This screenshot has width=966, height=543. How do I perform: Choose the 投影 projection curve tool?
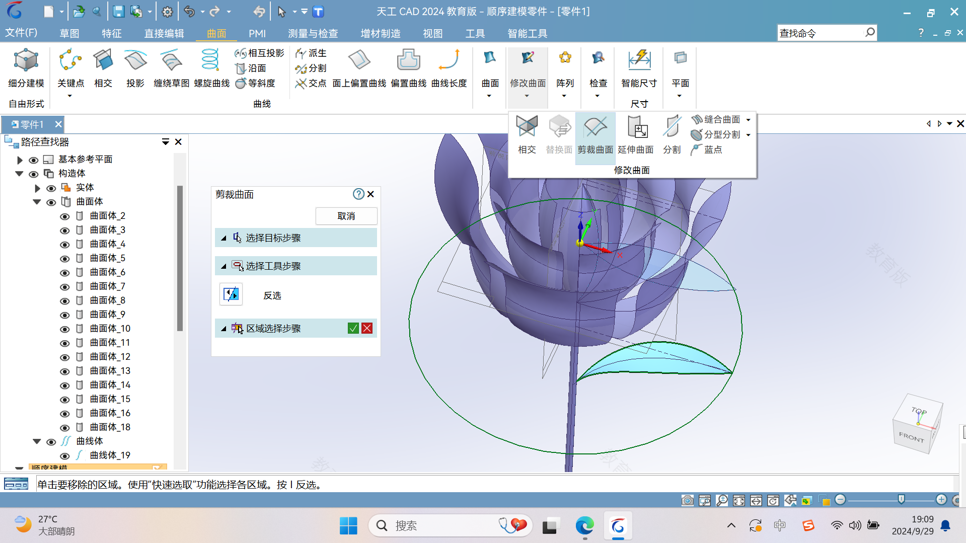pyautogui.click(x=135, y=68)
